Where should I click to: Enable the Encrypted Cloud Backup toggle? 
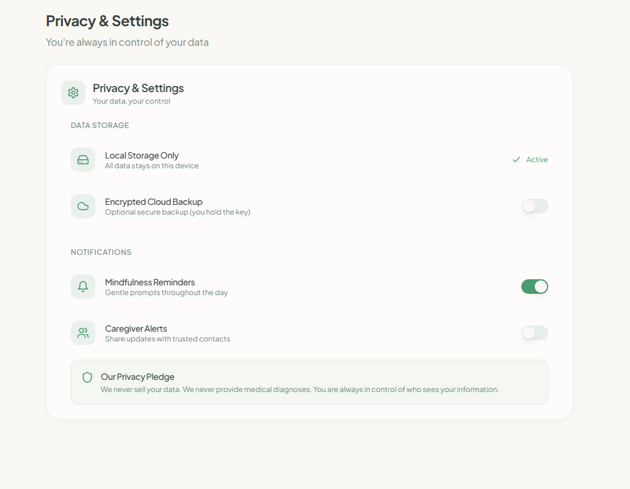pos(535,206)
